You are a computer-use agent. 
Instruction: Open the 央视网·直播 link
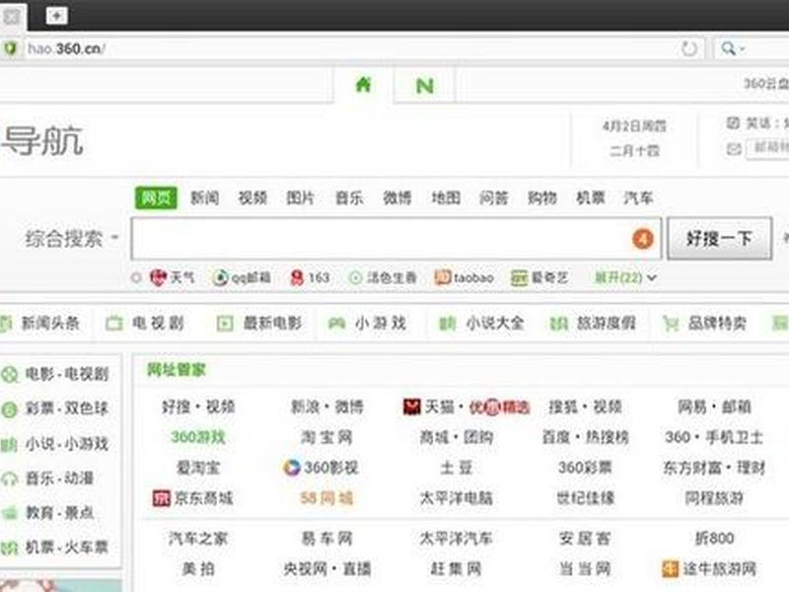[x=326, y=569]
